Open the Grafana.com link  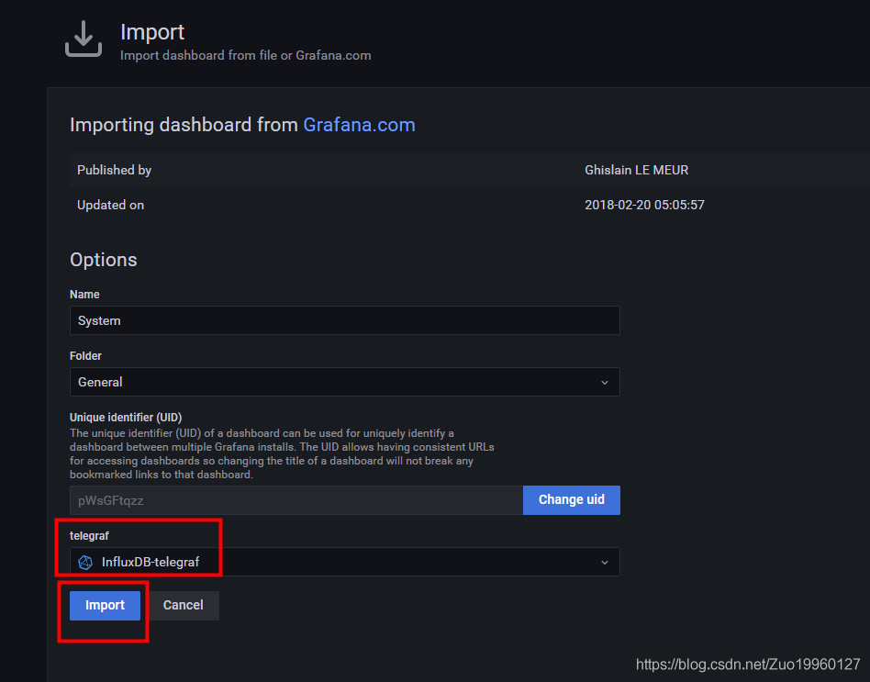359,125
